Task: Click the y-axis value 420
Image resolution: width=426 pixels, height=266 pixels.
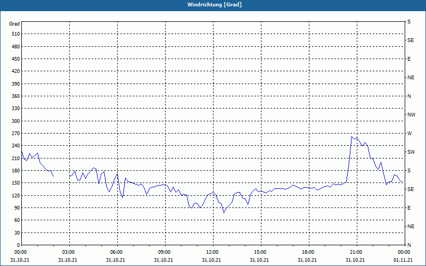Action: (16, 71)
